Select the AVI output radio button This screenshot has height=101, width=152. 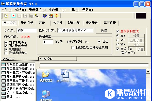pyautogui.click(x=117, y=40)
